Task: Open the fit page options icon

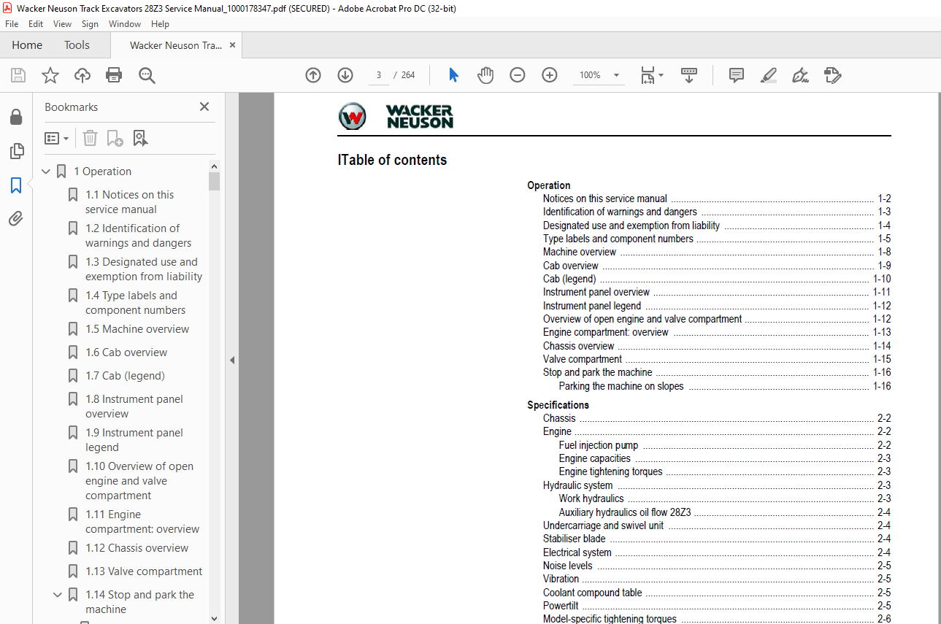Action: click(x=651, y=75)
